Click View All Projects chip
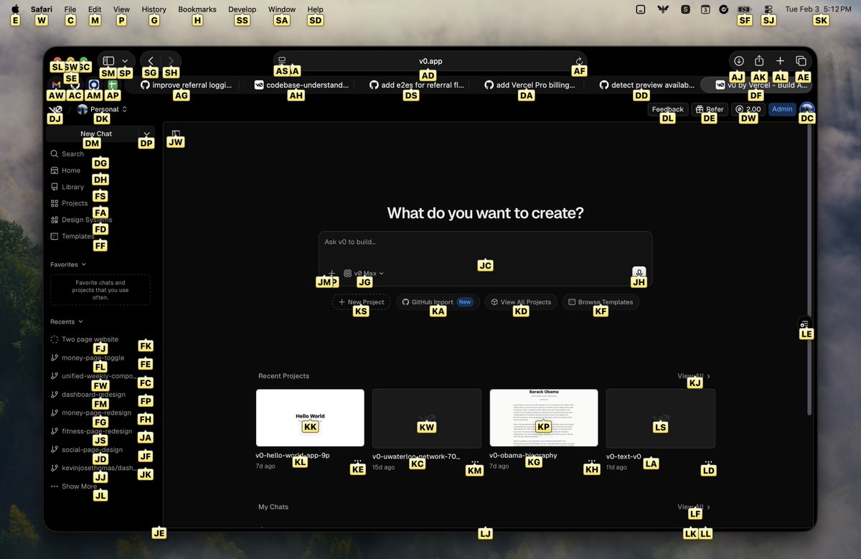 click(521, 302)
